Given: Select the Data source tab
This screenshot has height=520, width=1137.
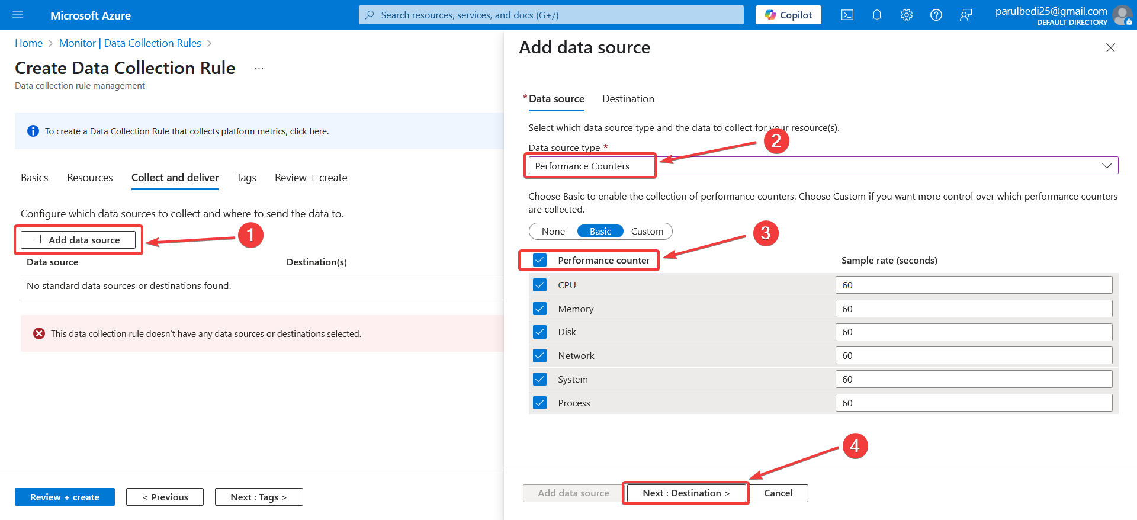Looking at the screenshot, I should (x=556, y=99).
